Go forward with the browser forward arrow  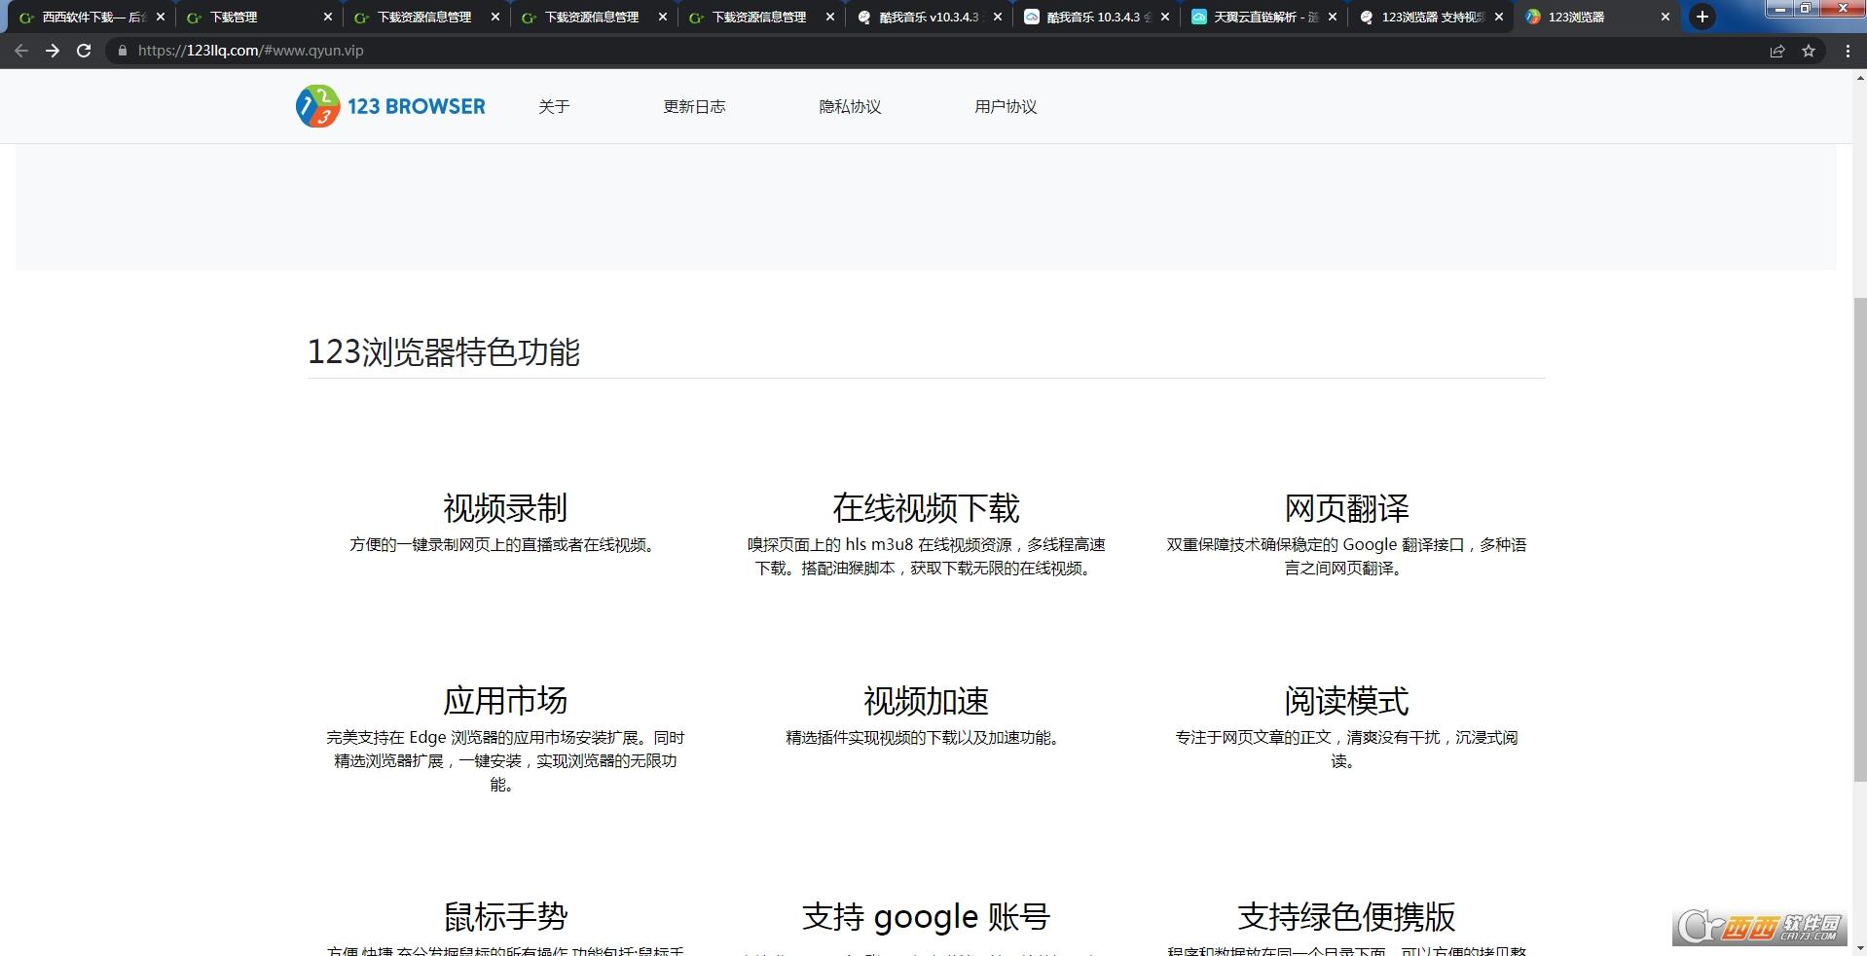click(53, 51)
